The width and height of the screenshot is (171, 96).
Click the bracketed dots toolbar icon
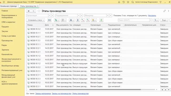point(49,20)
